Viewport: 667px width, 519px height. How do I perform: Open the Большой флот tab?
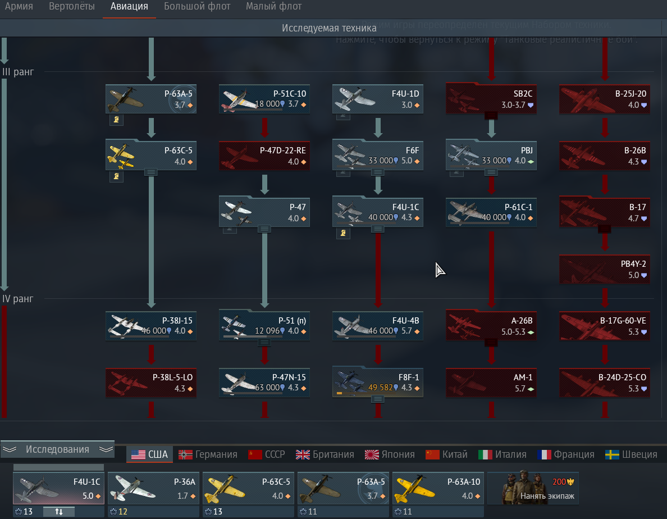pos(197,7)
